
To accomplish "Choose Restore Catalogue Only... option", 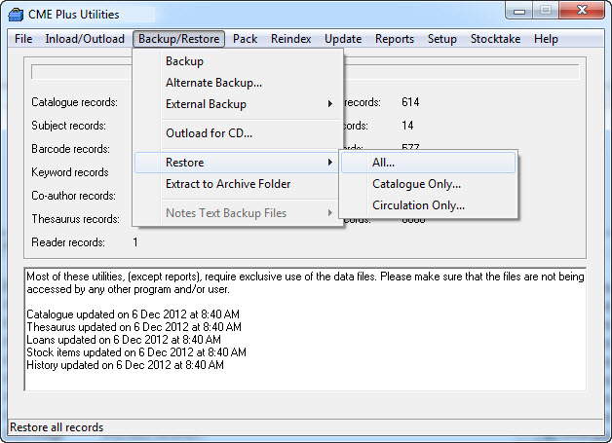I will pos(416,184).
